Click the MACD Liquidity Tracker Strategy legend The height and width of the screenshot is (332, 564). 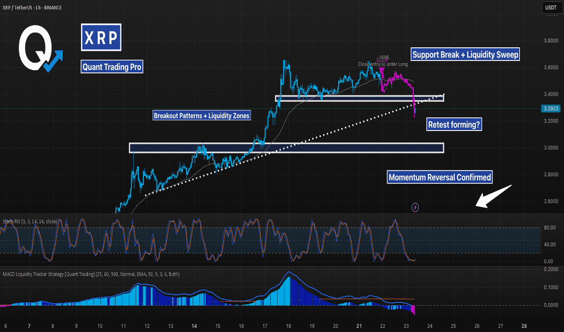[x=91, y=274]
